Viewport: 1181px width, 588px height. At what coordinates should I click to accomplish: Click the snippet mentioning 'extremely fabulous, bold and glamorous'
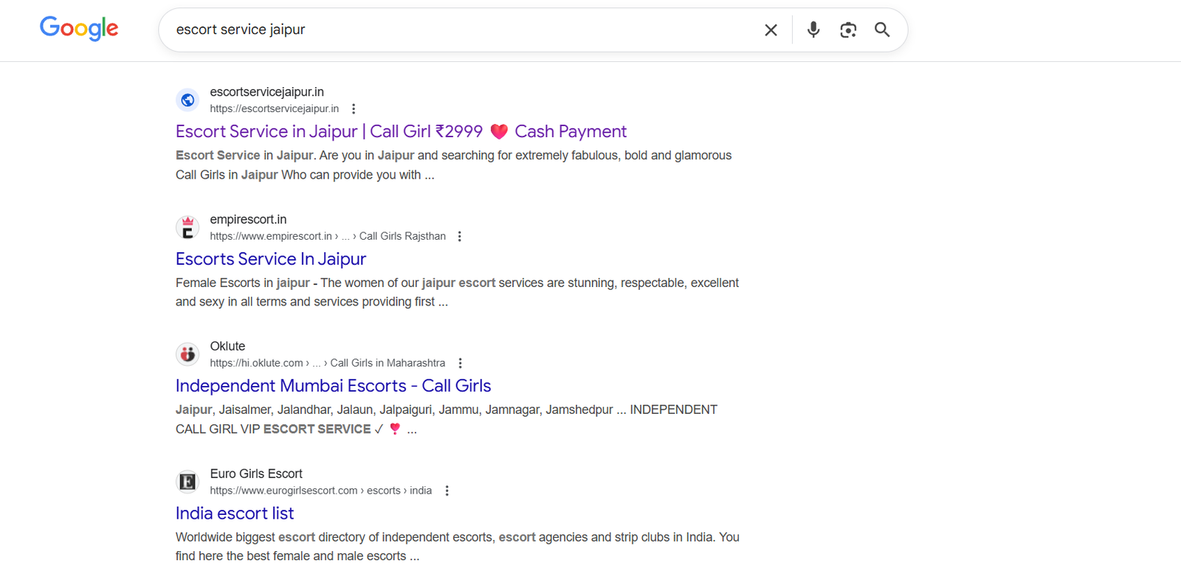pos(454,165)
